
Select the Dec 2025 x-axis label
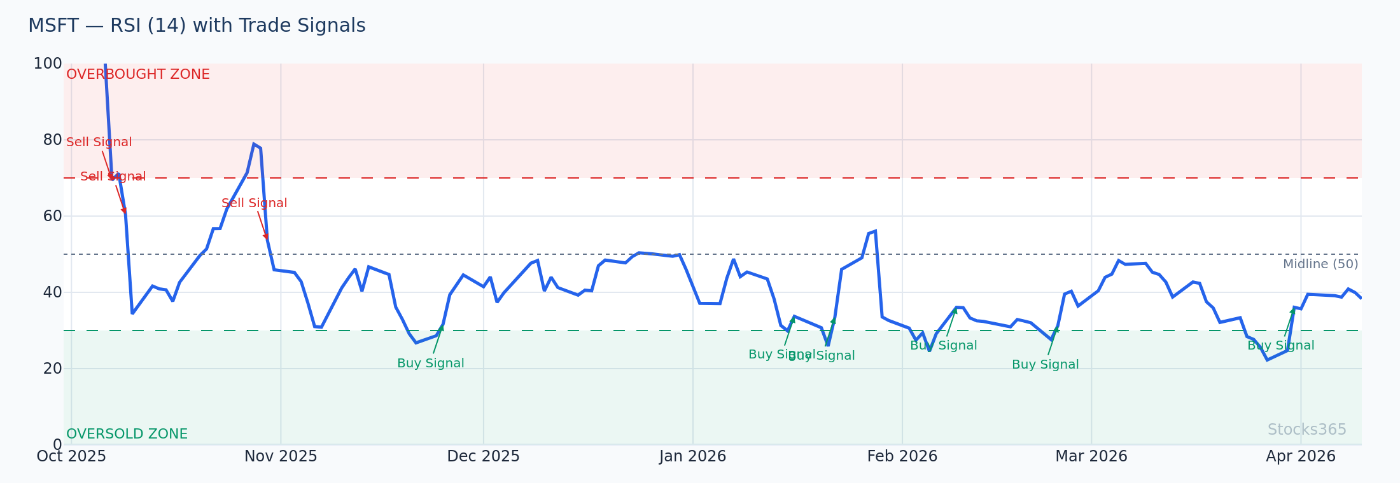(x=483, y=456)
